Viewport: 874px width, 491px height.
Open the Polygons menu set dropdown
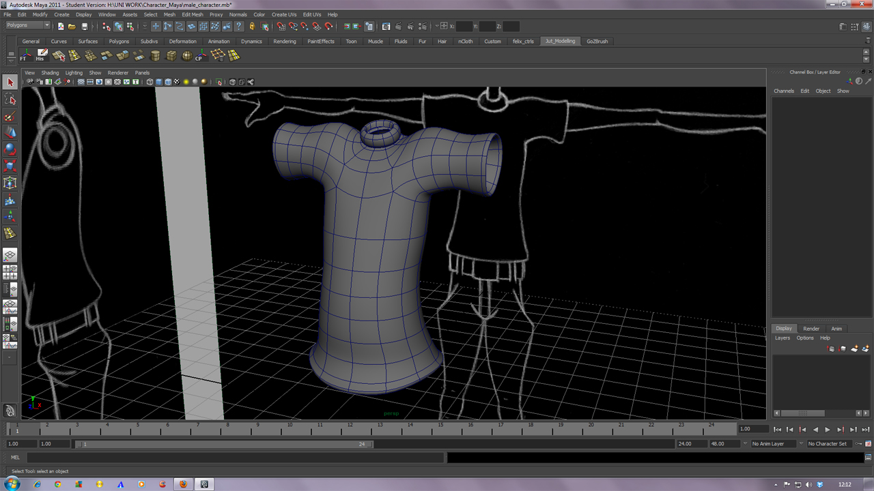tap(28, 26)
